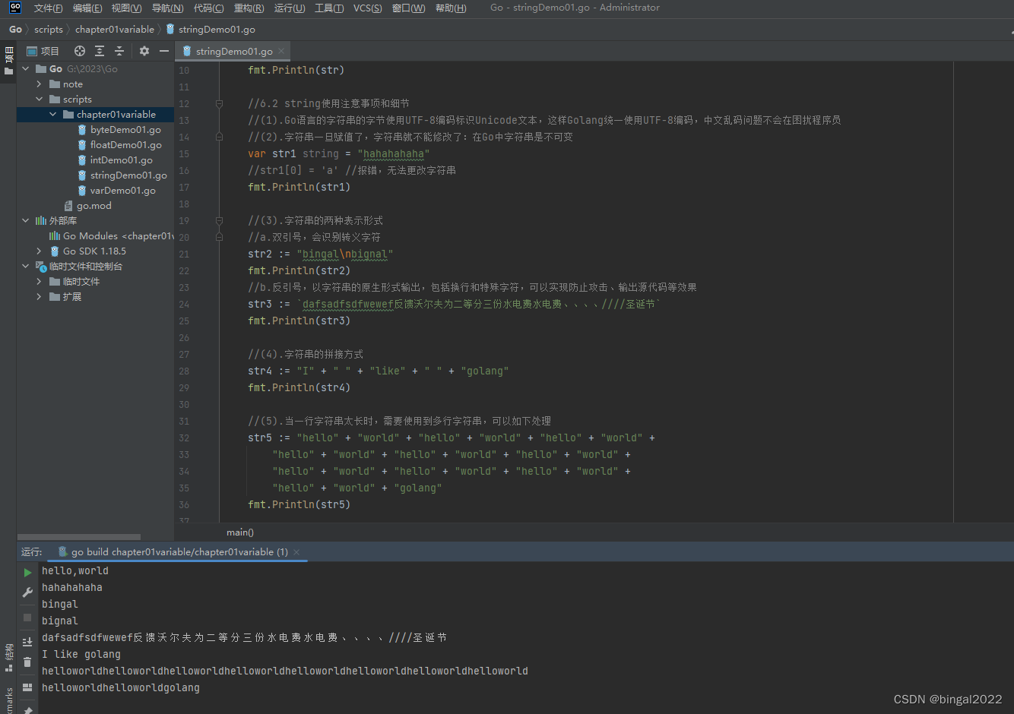The width and height of the screenshot is (1014, 714).
Task: Collapse the Go root project folder
Action: [26, 69]
